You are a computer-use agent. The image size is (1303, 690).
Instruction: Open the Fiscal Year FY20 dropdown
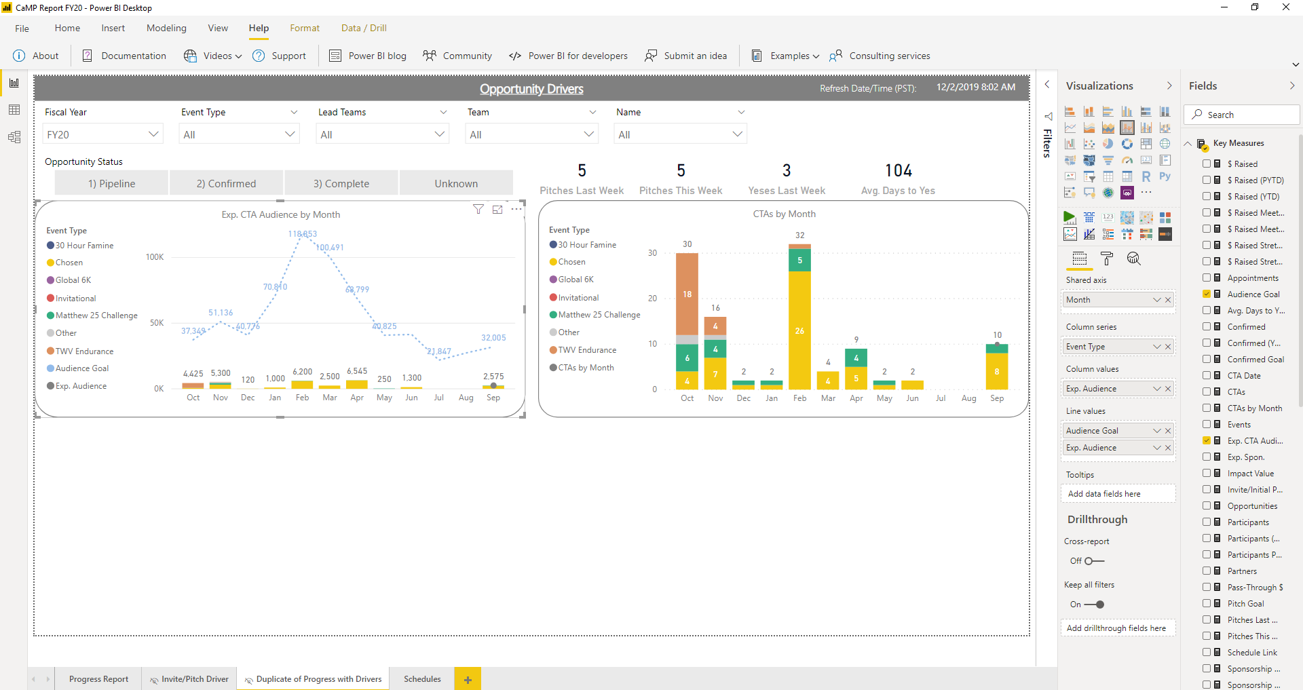102,134
